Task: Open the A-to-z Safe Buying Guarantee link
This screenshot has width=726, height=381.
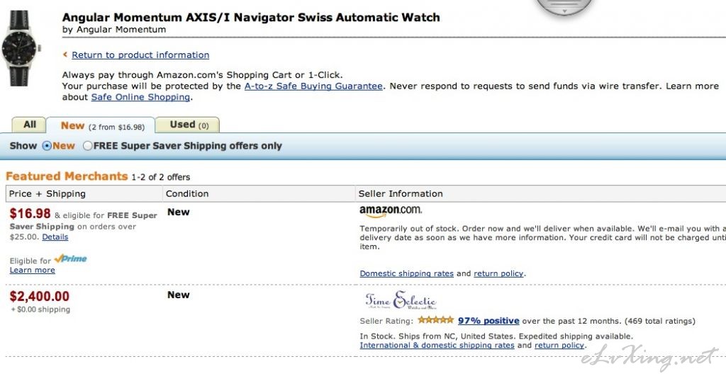Action: tap(313, 86)
